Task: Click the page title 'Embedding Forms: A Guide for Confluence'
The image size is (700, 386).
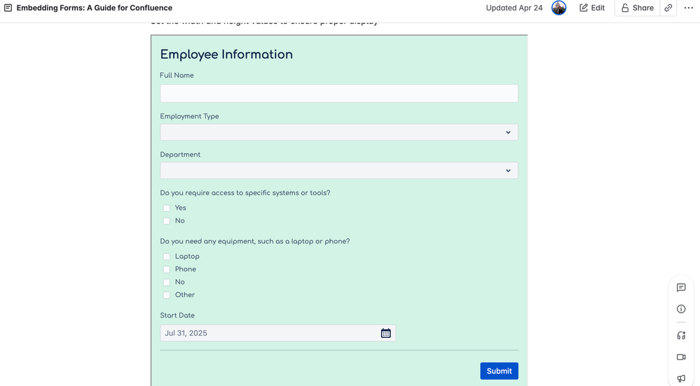Action: [94, 8]
